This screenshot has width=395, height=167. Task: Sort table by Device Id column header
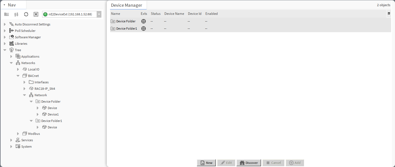pyautogui.click(x=194, y=14)
